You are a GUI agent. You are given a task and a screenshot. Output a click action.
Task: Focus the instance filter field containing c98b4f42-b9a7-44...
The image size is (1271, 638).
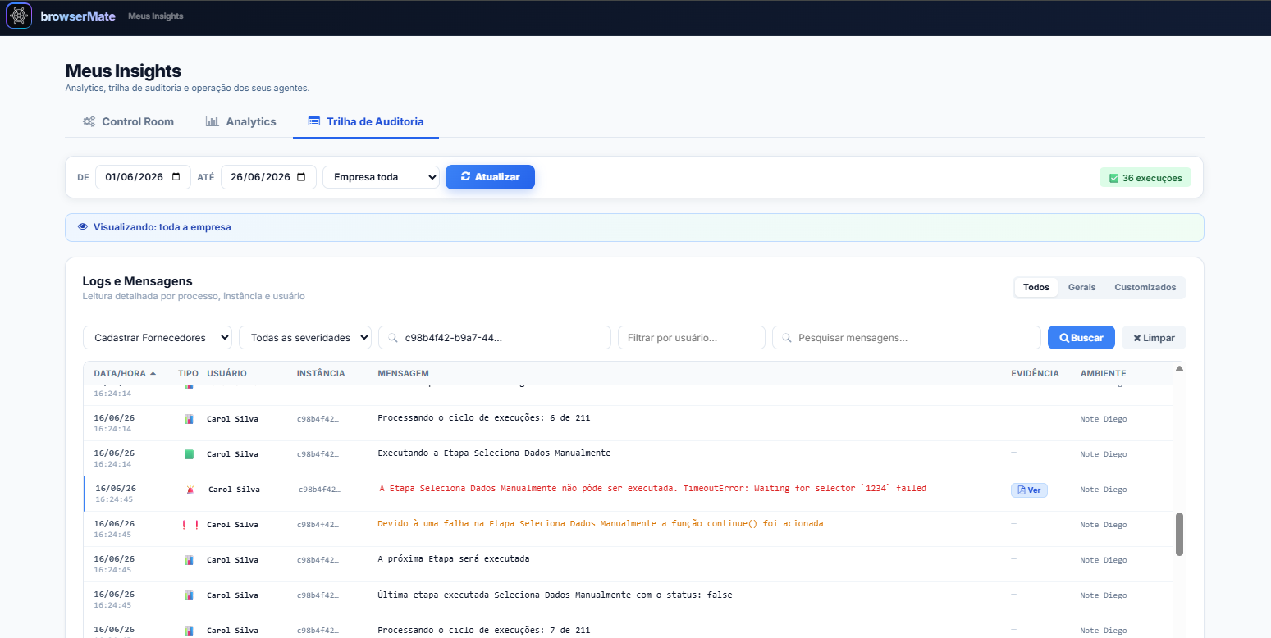tap(495, 338)
